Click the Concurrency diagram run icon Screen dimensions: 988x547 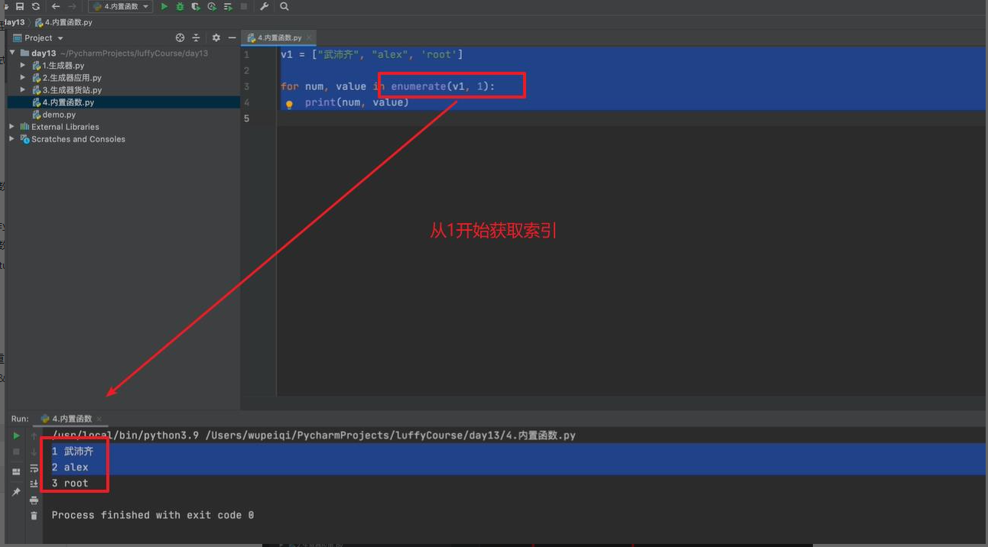[x=228, y=6]
